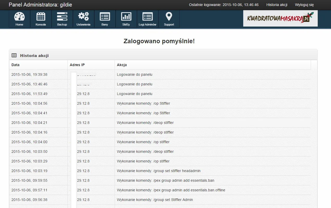Click the KwadratowaMasakra.pl logo

click(280, 18)
